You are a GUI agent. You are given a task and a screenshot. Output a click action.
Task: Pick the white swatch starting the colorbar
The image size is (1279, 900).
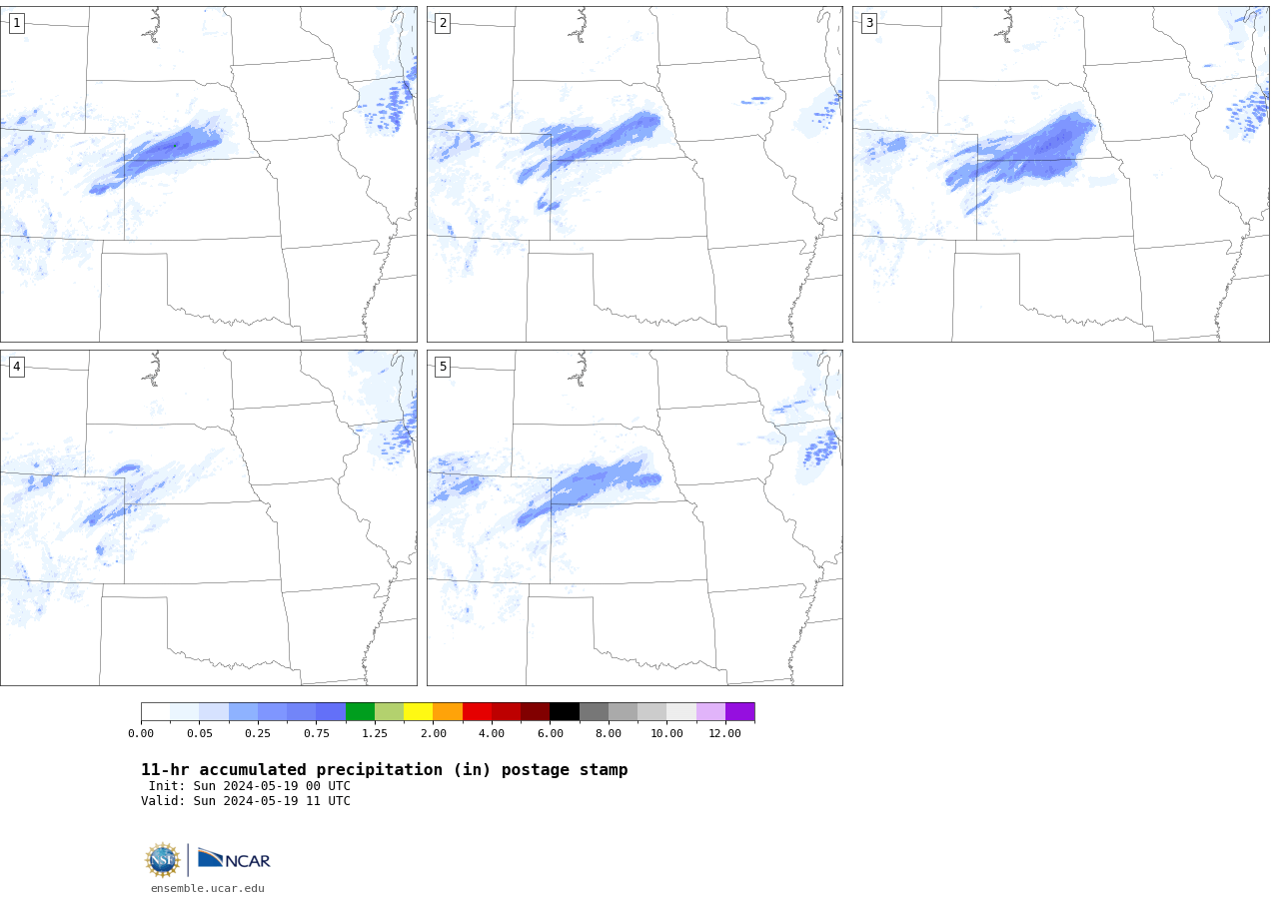[x=155, y=711]
